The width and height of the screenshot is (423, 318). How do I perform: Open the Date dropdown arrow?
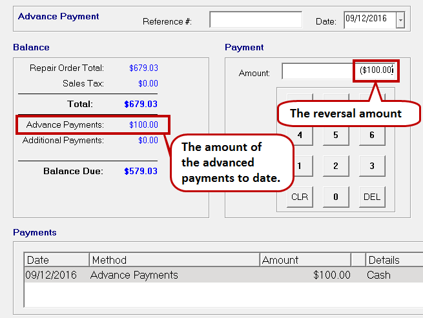click(400, 20)
